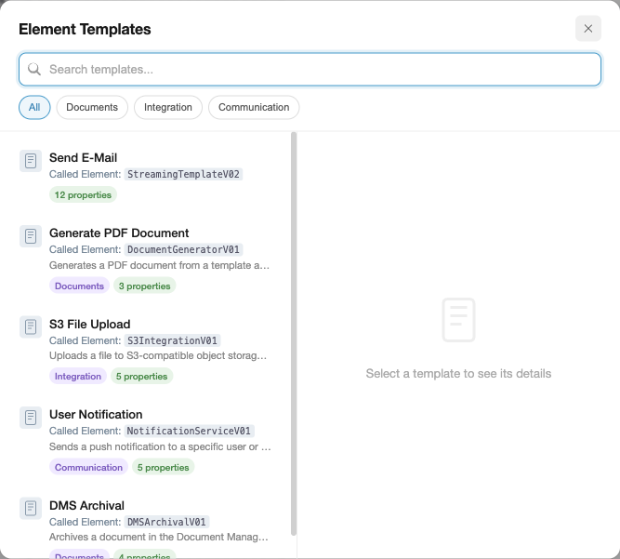The width and height of the screenshot is (620, 559).
Task: Click the DMSArchivalV01 called element code
Action: pos(167,522)
